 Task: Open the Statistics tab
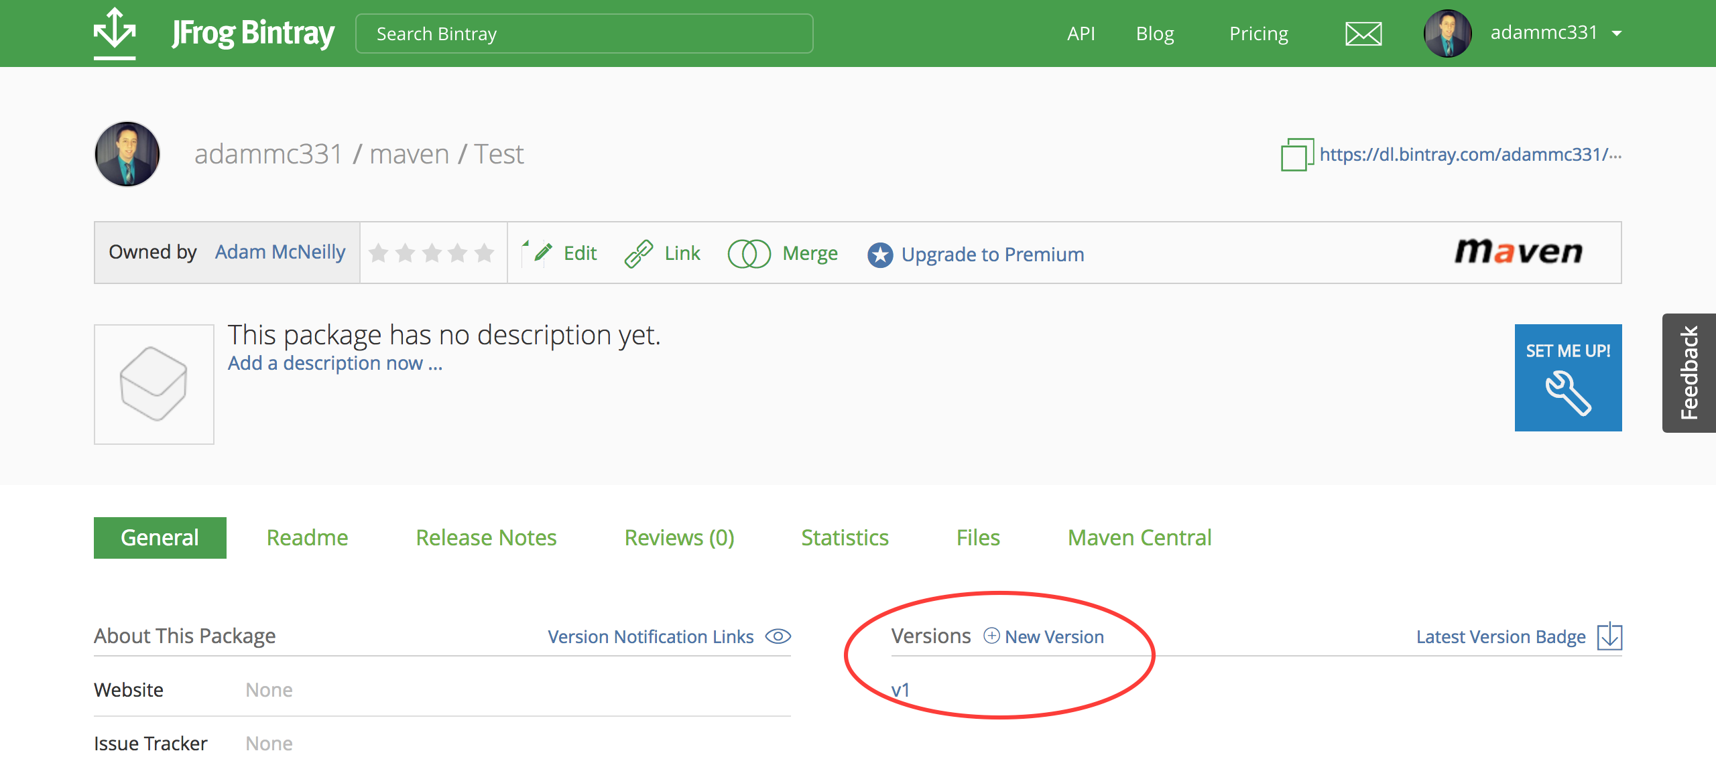(x=845, y=538)
